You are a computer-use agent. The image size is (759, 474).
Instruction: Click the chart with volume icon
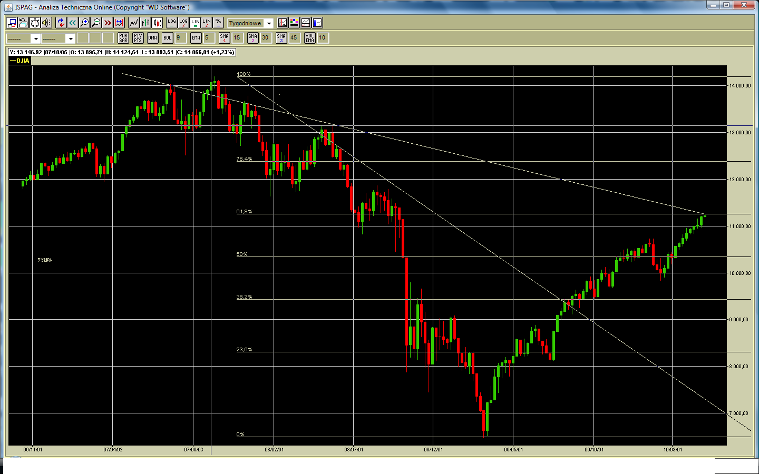coord(306,23)
